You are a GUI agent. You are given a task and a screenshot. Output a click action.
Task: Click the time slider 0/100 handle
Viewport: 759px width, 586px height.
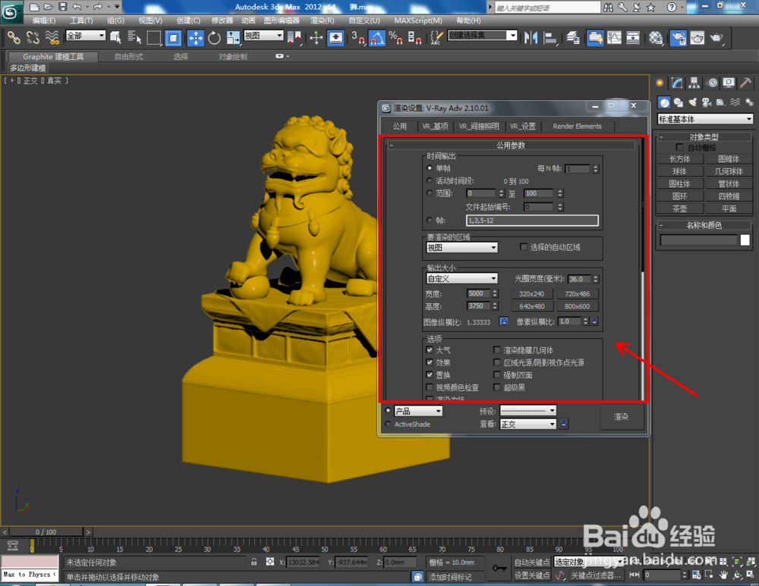[x=46, y=532]
